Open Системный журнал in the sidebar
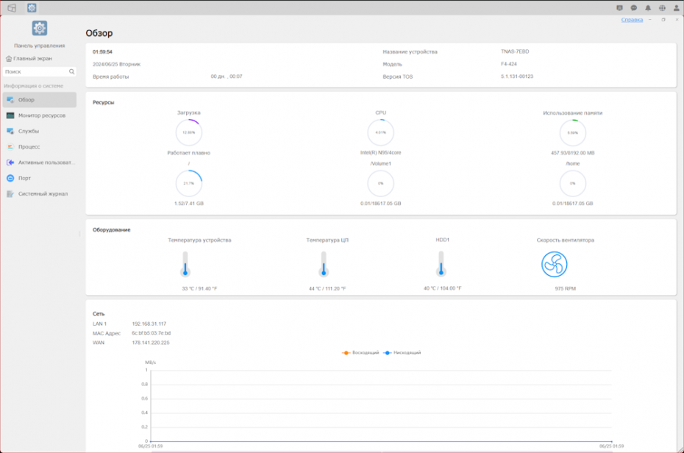Screen dimensions: 684x453 click(x=43, y=193)
